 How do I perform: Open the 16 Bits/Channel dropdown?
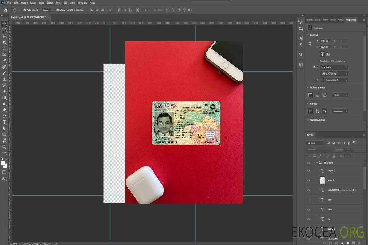tap(334, 73)
